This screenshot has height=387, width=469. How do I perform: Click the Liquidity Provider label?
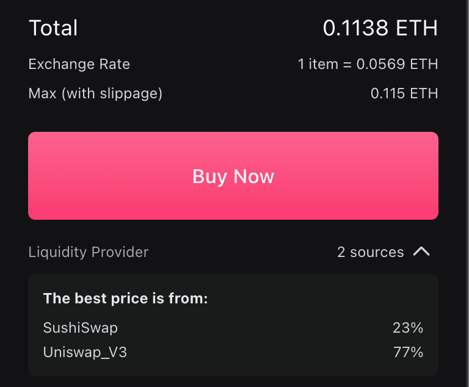tap(89, 252)
